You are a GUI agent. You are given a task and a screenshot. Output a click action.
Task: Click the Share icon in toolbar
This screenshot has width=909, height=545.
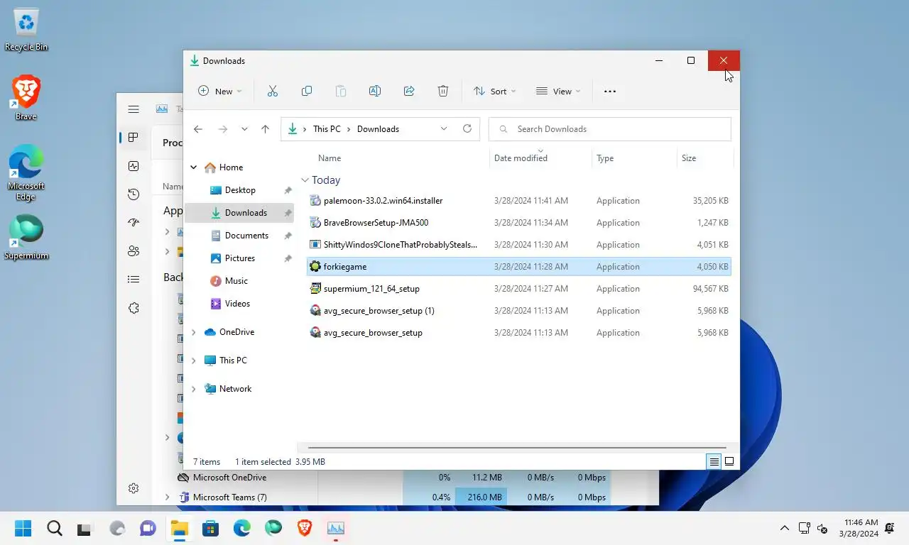click(x=409, y=91)
